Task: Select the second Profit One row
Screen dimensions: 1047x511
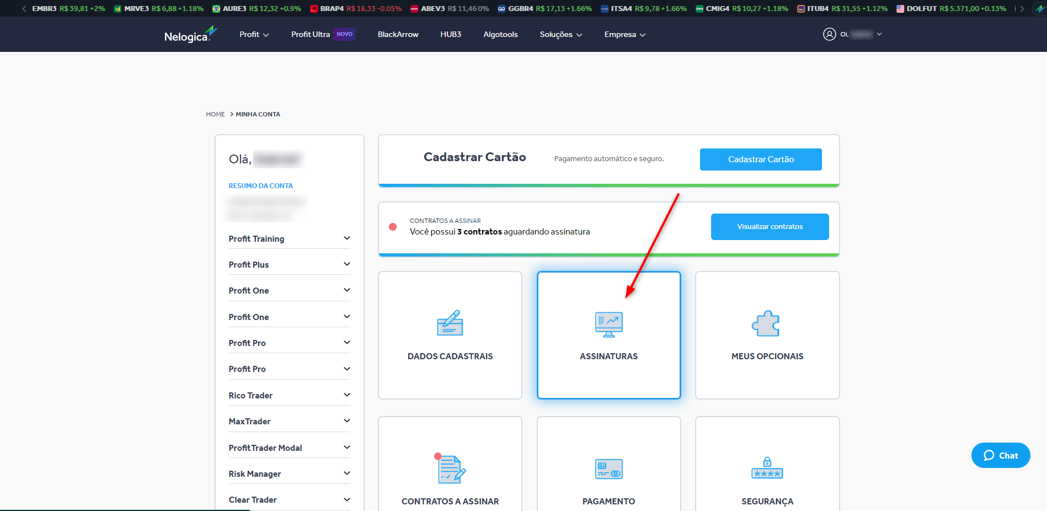Action: tap(290, 317)
